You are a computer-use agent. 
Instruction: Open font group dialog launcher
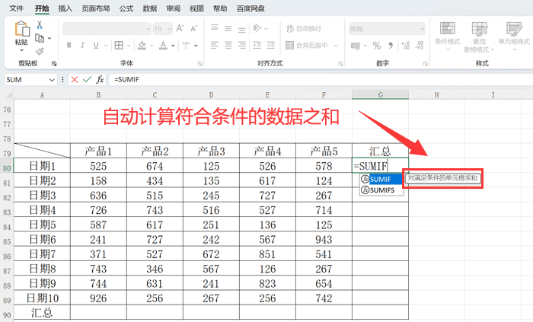(199, 63)
